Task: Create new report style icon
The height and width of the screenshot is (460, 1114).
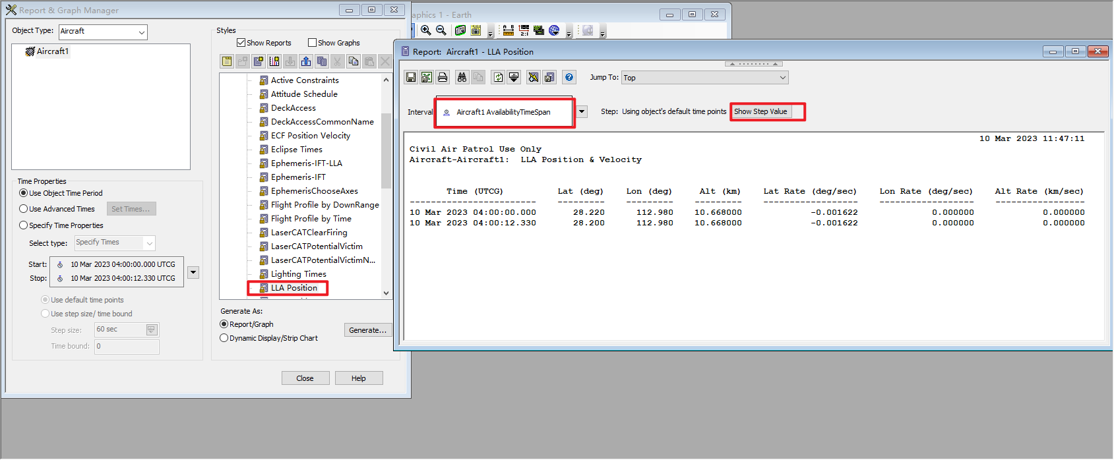Action: point(259,61)
